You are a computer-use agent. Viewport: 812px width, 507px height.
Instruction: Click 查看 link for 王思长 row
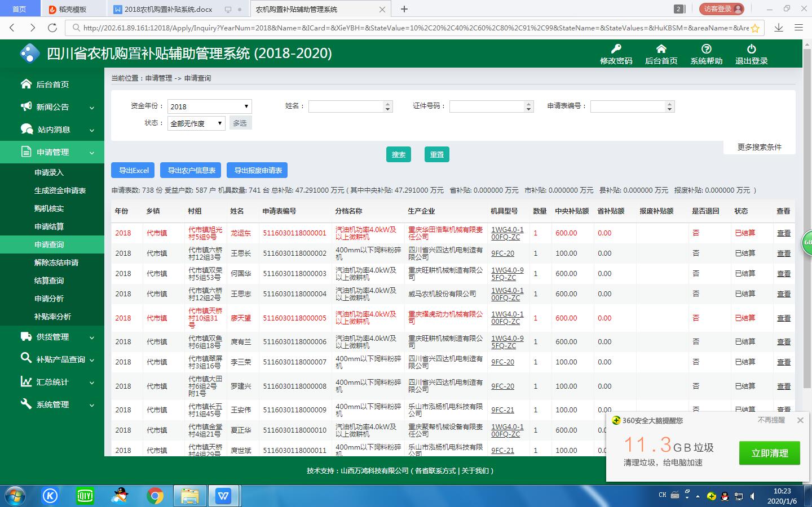[x=784, y=253]
